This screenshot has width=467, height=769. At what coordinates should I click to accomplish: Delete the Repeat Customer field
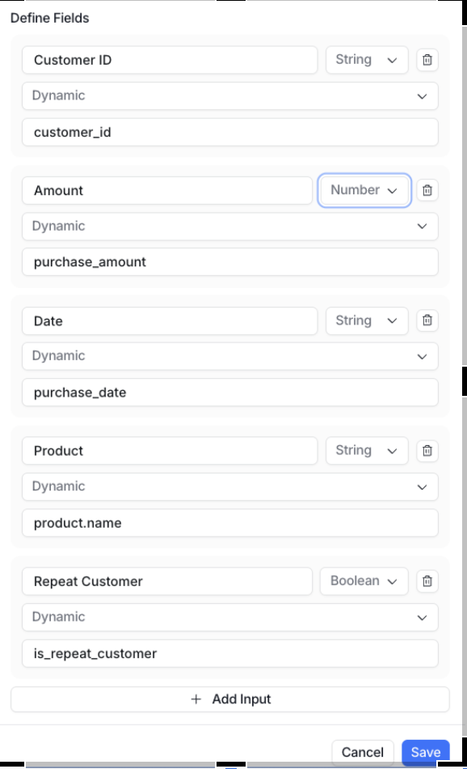pos(427,581)
